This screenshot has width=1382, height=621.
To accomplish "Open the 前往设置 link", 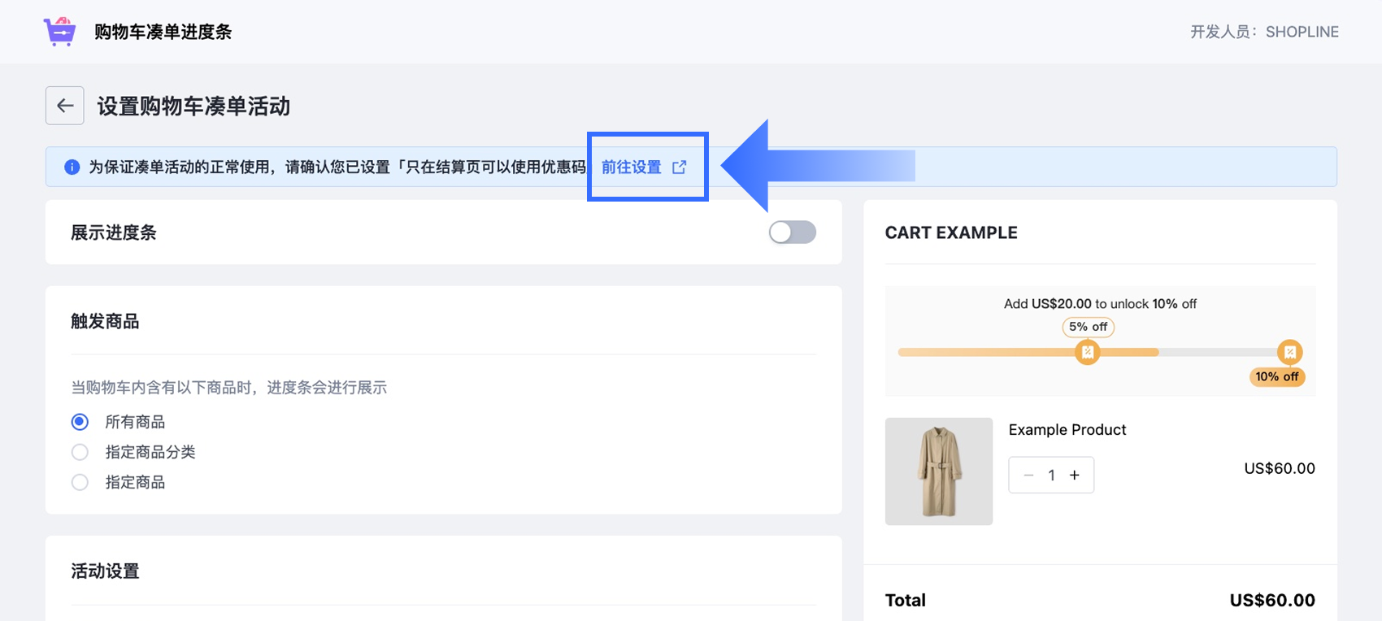I will 632,167.
